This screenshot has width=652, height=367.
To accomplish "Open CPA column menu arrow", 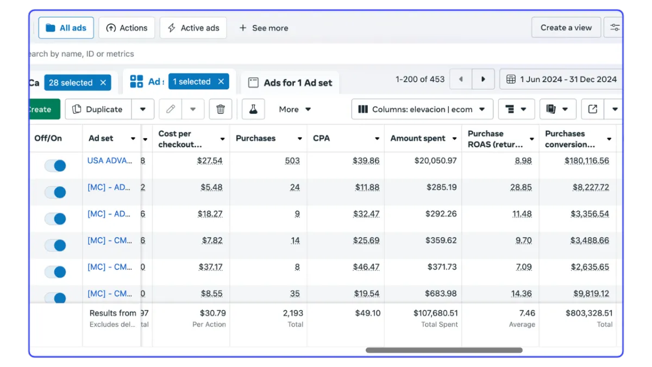I will (x=377, y=139).
